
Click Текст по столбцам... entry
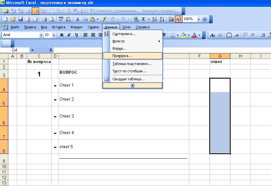(129, 71)
